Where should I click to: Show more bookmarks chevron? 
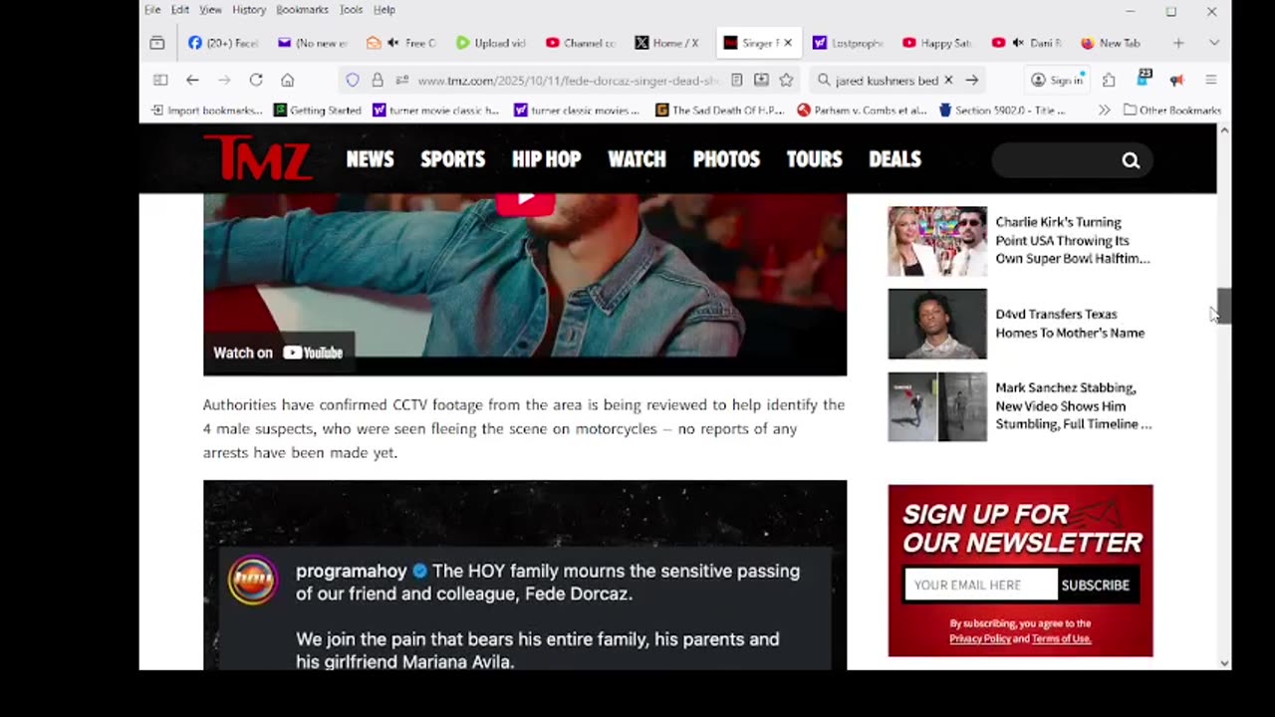click(x=1104, y=111)
